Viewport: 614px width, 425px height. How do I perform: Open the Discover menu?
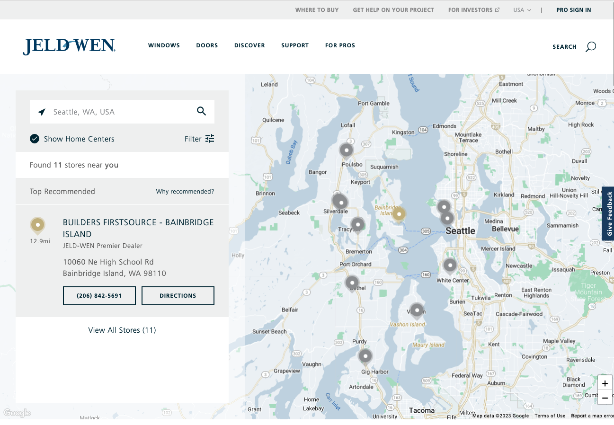[249, 45]
